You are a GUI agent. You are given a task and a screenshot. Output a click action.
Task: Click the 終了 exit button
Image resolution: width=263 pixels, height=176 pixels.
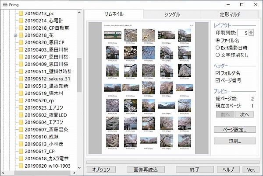coord(195,169)
